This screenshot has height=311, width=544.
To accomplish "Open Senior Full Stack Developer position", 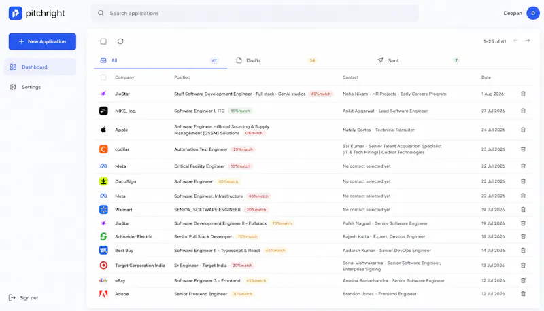I will coord(203,236).
